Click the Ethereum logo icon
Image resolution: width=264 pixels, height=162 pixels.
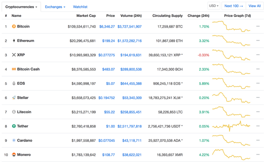[14, 41]
